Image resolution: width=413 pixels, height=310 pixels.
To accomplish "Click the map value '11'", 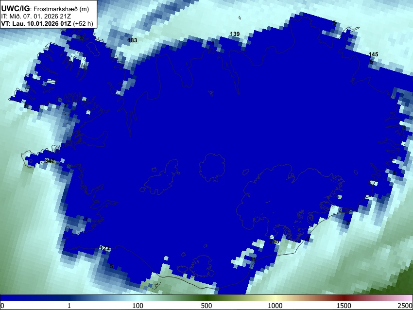I will click(x=253, y=259).
